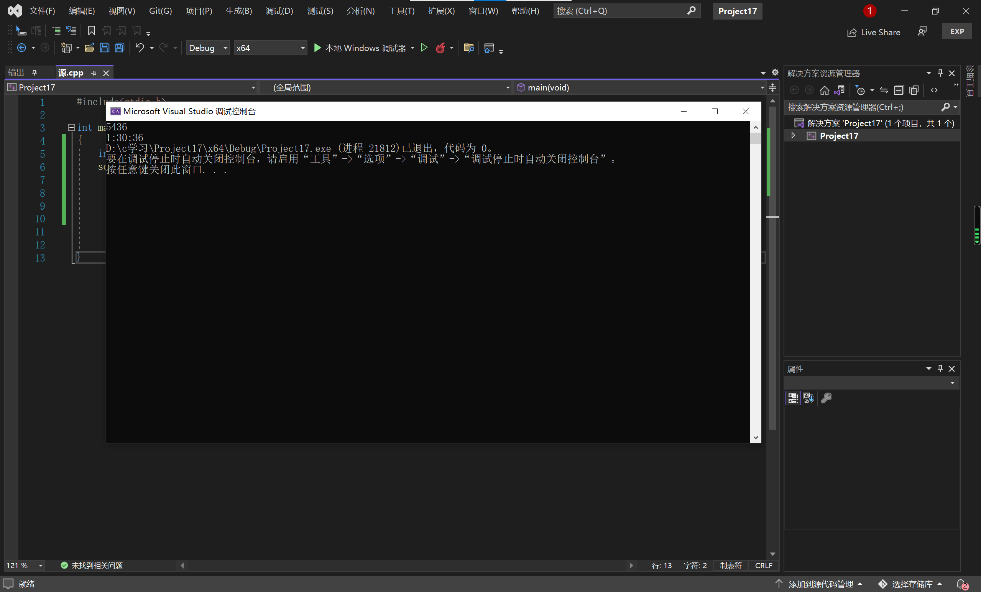This screenshot has height=592, width=981.
Task: Open the 调试(D) menu
Action: click(x=279, y=11)
